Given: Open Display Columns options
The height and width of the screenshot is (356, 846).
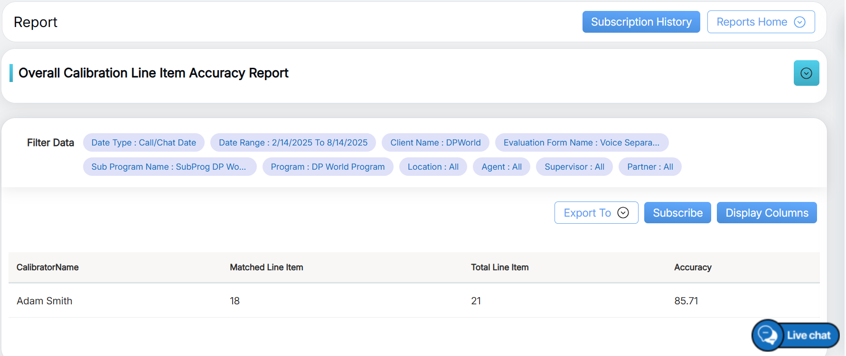Looking at the screenshot, I should (x=766, y=213).
